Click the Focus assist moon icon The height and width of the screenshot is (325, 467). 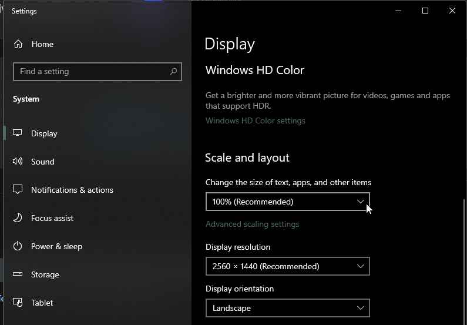[x=18, y=218]
